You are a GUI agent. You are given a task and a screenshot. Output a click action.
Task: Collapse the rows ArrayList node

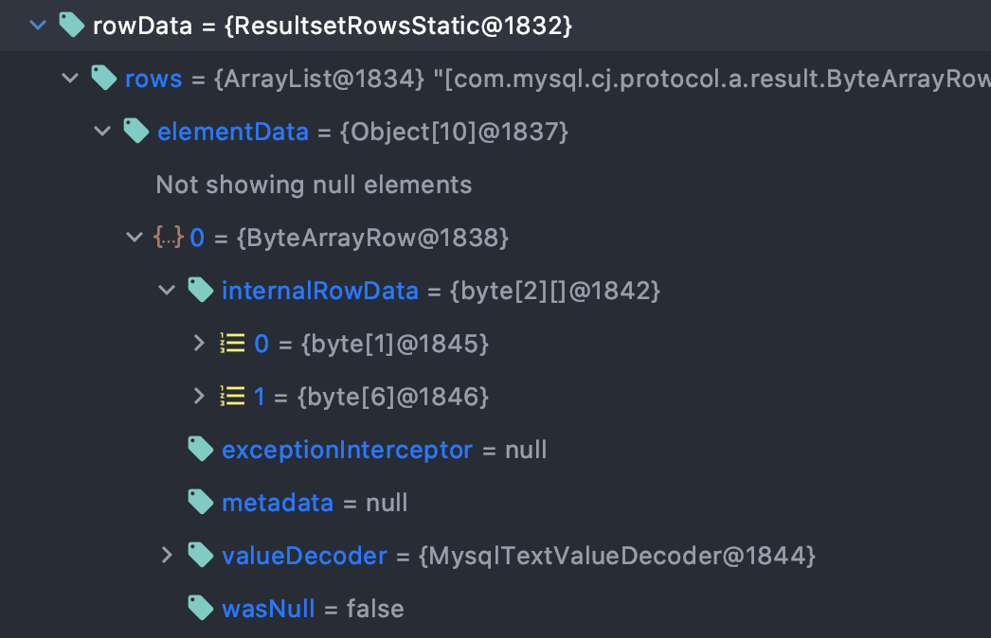70,79
